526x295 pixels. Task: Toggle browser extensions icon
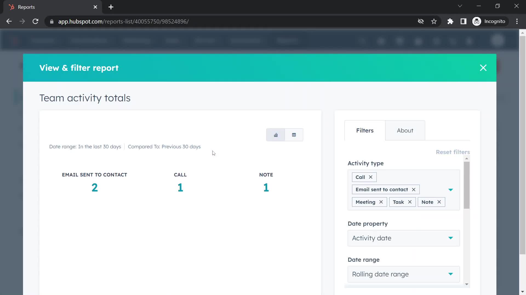click(x=450, y=21)
